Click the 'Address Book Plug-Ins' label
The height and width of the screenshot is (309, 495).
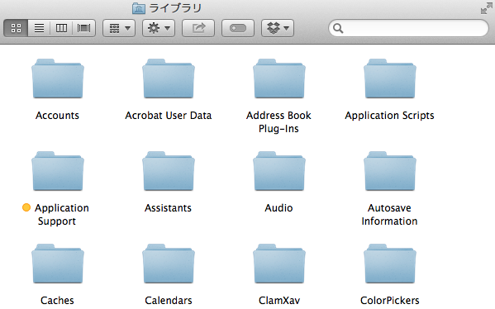point(278,122)
